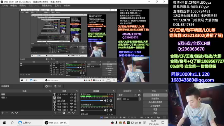Screen dimensions: 224x126
Task: Open Windows taskbar search
Action: 12,123
